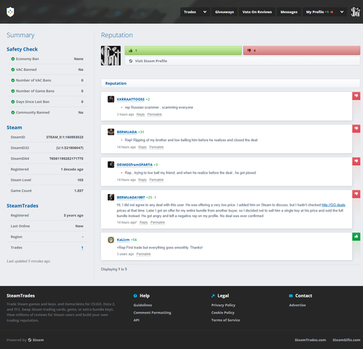Screen dimensions: 363x349
Task: Click the Steam icon beside Visit Steam Profile
Action: click(x=131, y=61)
